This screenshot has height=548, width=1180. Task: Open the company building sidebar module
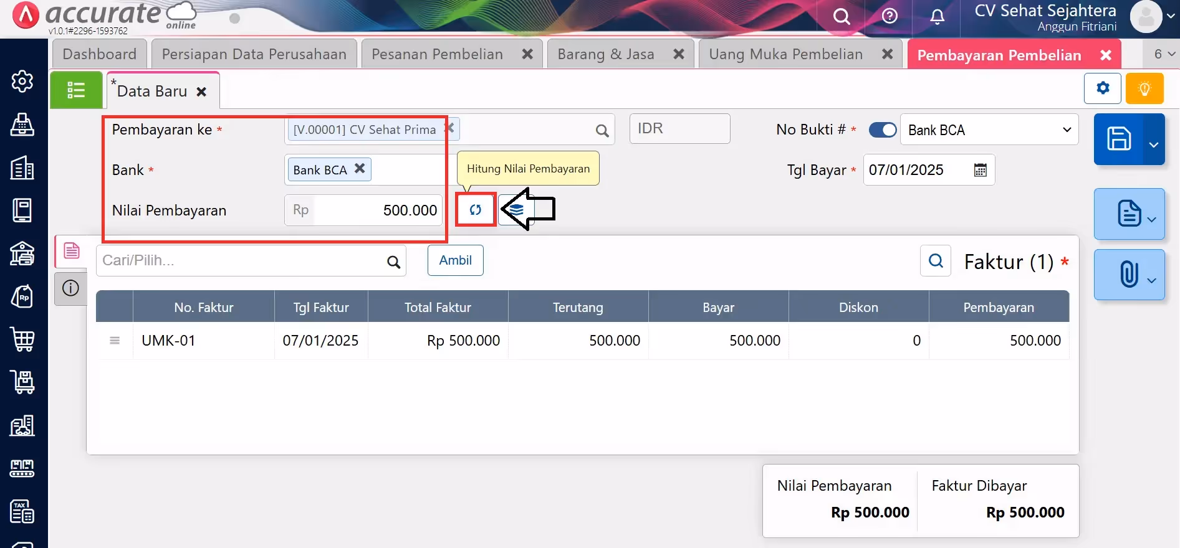click(x=22, y=168)
